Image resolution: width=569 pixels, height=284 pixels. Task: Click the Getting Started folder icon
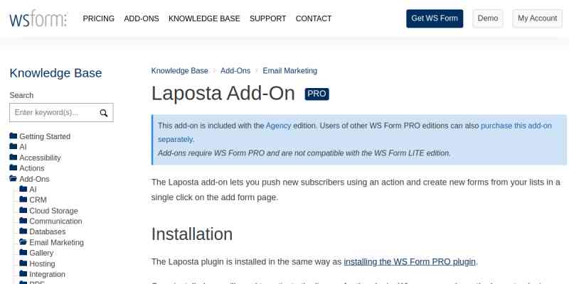click(13, 136)
